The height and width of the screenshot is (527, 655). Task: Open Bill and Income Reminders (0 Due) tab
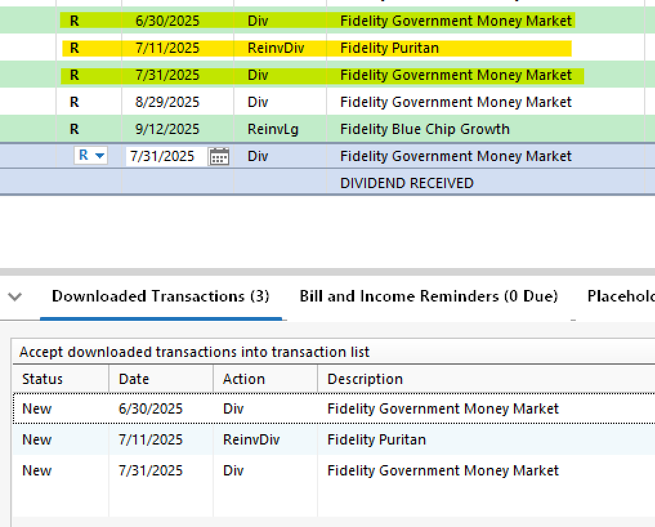point(428,296)
